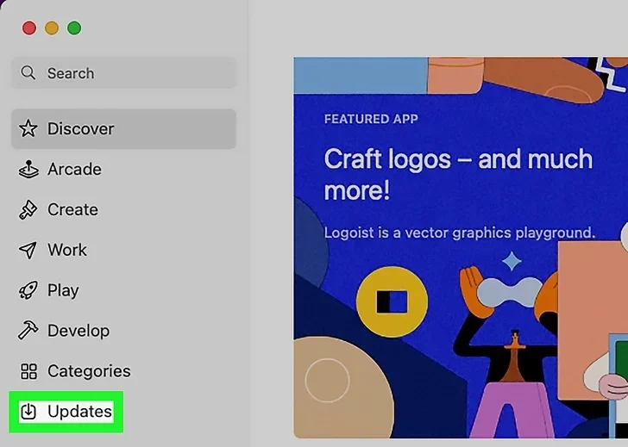The image size is (628, 447).
Task: Click the Categories grid icon
Action: [x=28, y=371]
